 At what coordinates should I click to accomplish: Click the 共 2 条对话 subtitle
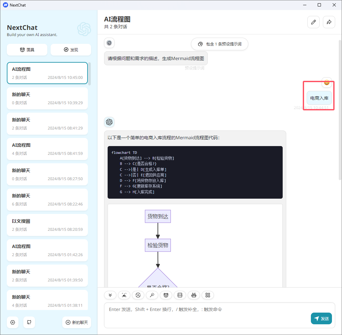(x=116, y=27)
